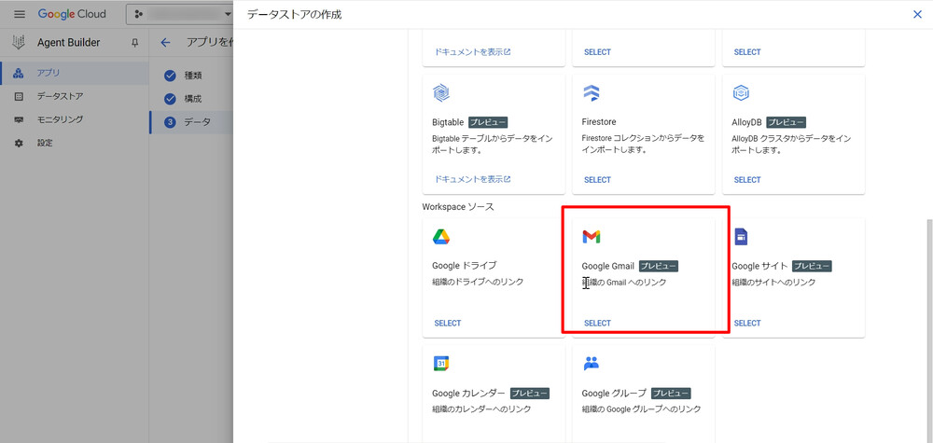Open データストア in the sidebar
933x443 pixels.
click(x=60, y=96)
